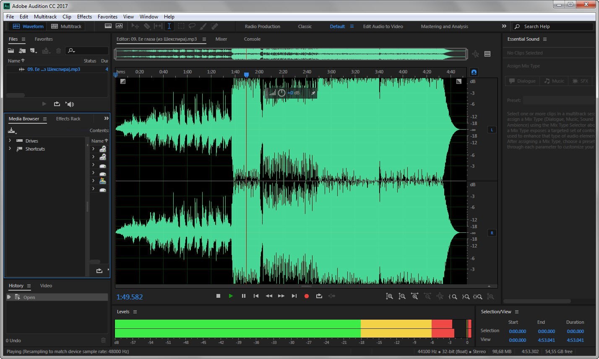The image size is (599, 359).
Task: Toggle the headphone snapping icon by timeline
Action: [474, 72]
